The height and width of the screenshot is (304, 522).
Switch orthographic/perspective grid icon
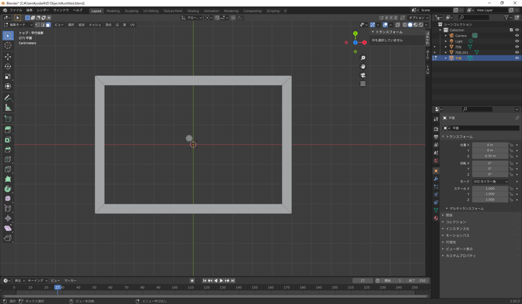pos(363,84)
